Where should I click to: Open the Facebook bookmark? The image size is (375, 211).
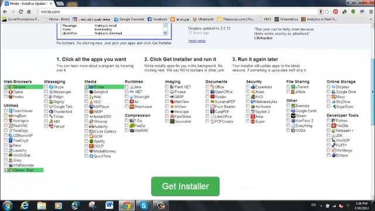pyautogui.click(x=158, y=19)
